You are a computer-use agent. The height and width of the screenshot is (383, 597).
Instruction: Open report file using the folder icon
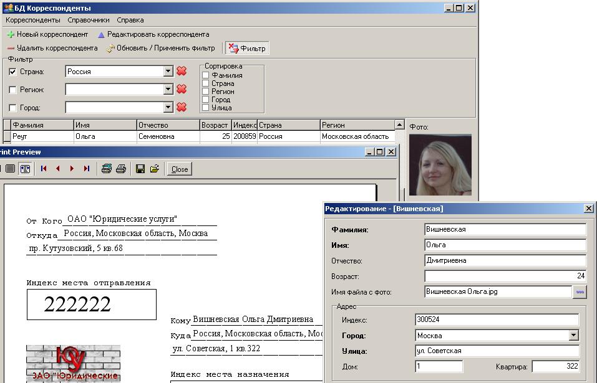[x=154, y=169]
